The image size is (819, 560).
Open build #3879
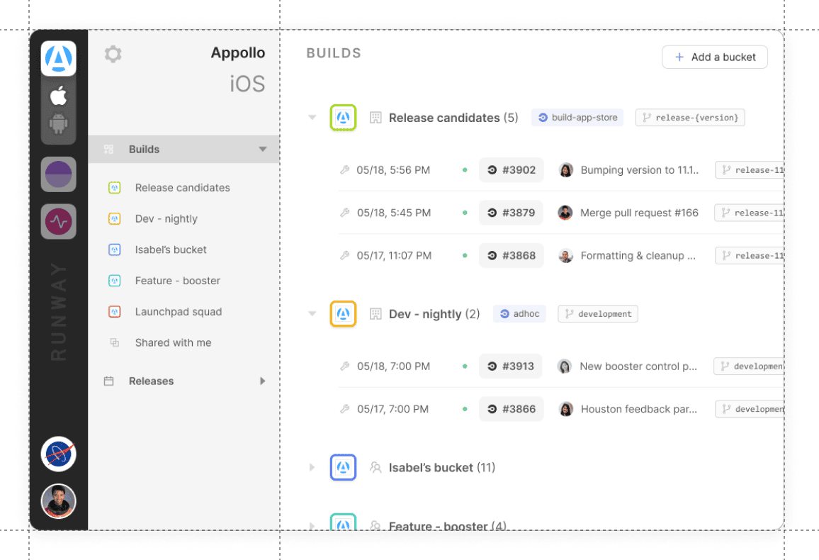tap(512, 213)
